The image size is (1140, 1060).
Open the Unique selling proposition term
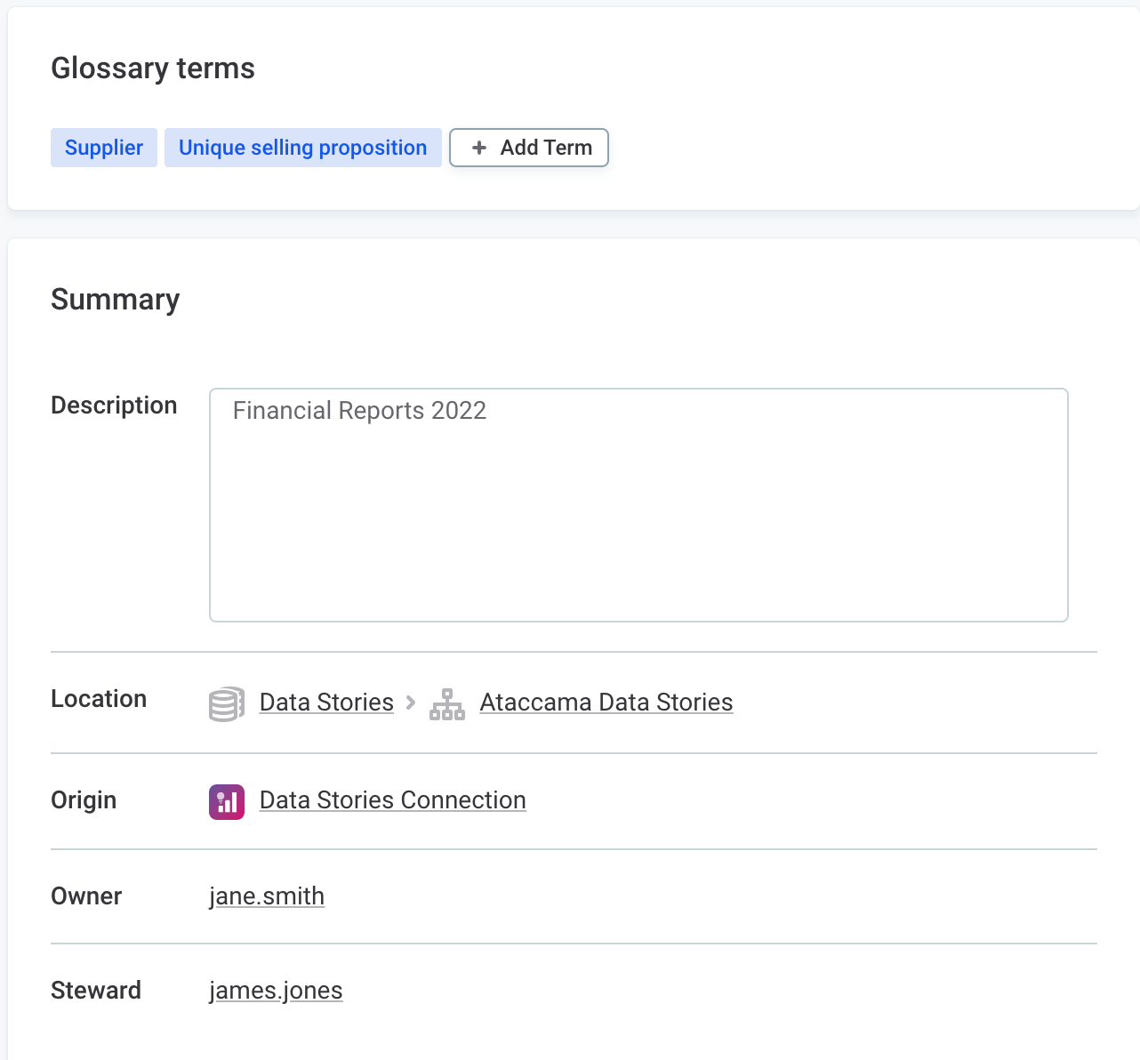pyautogui.click(x=302, y=148)
